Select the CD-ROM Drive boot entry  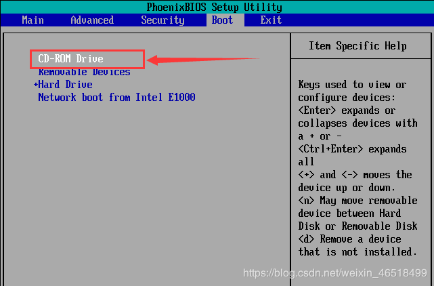[70, 59]
